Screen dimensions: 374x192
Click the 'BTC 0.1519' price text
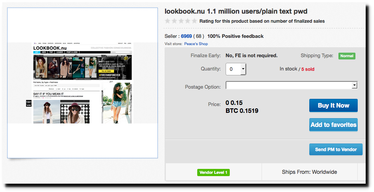tap(242, 111)
